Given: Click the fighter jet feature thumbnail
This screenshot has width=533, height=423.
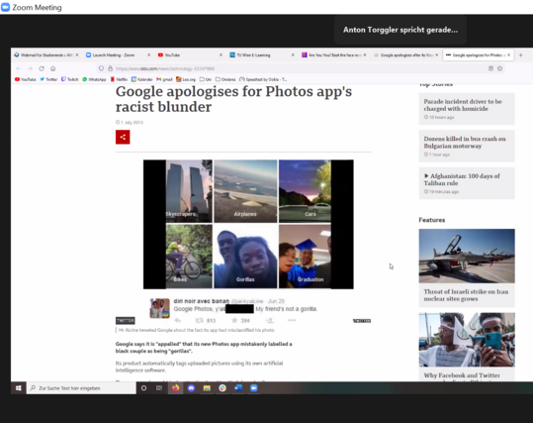Looking at the screenshot, I should pos(467,256).
